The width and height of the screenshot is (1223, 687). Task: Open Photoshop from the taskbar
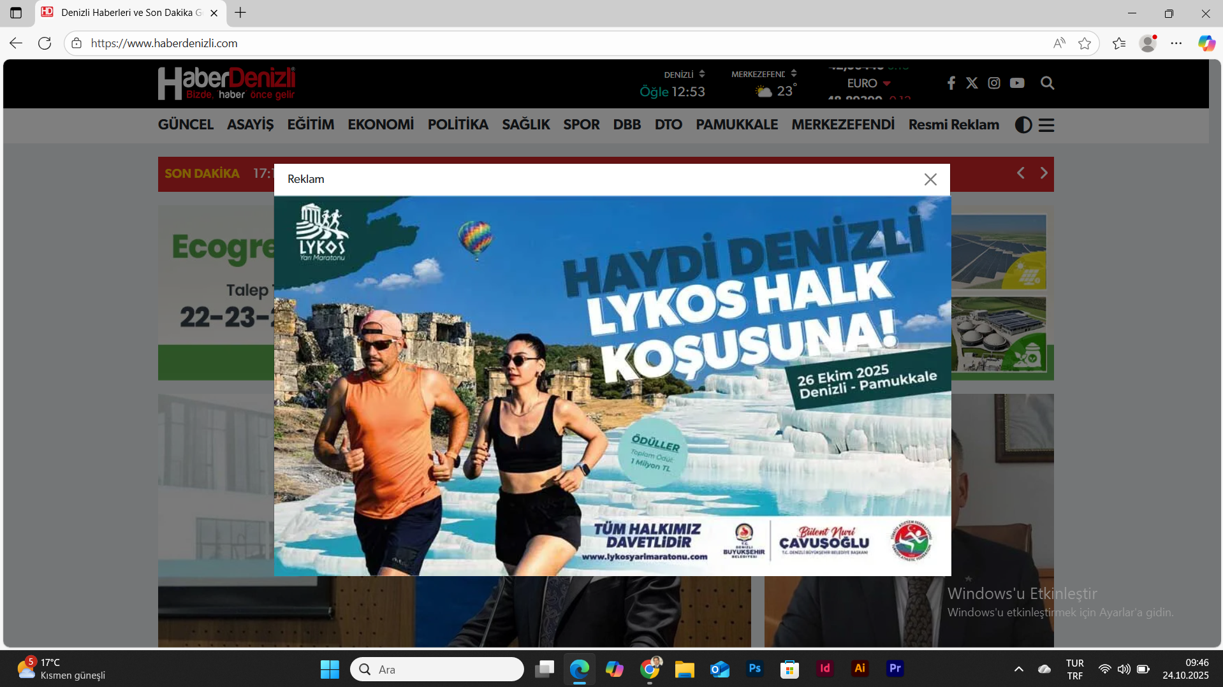[x=755, y=669]
